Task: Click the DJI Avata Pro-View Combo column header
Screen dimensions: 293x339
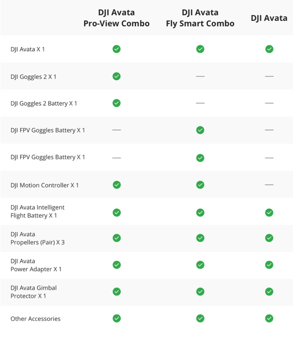Action: pyautogui.click(x=117, y=18)
